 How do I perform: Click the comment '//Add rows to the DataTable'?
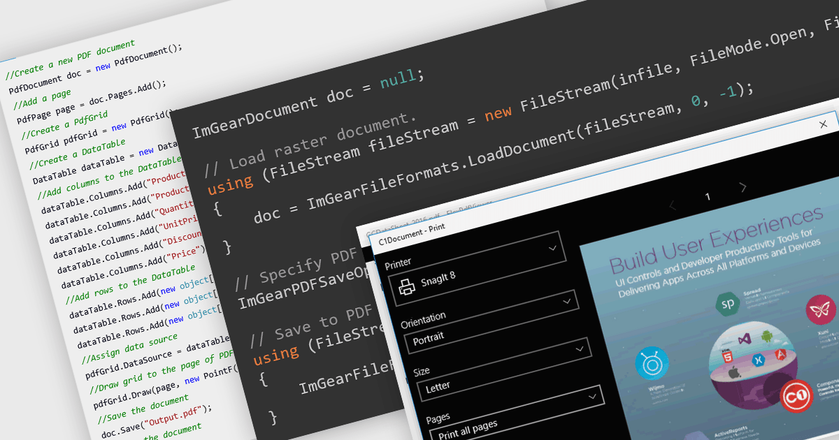(x=130, y=285)
